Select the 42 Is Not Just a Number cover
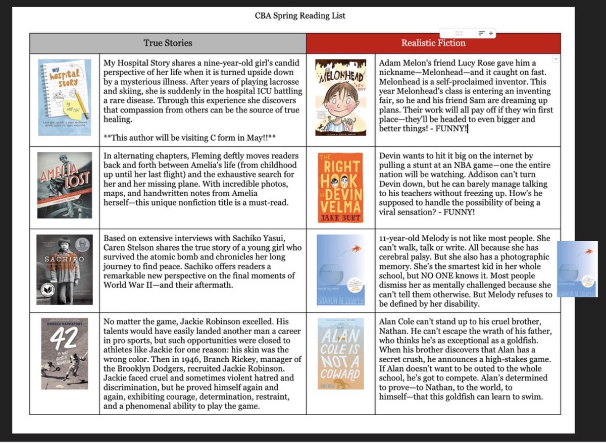This screenshot has height=443, width=606. (x=65, y=355)
